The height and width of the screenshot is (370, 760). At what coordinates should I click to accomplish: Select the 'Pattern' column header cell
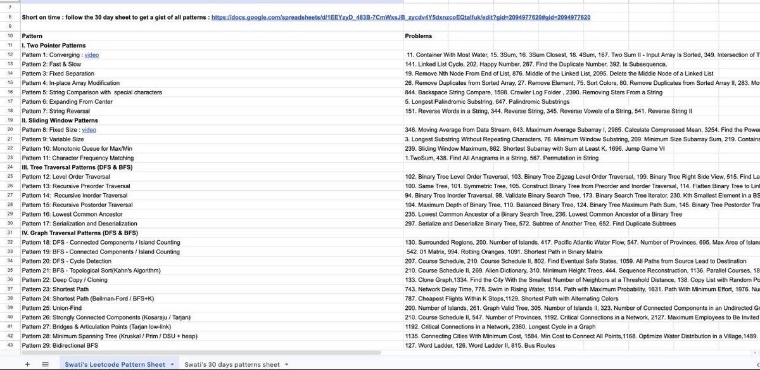pyautogui.click(x=211, y=36)
